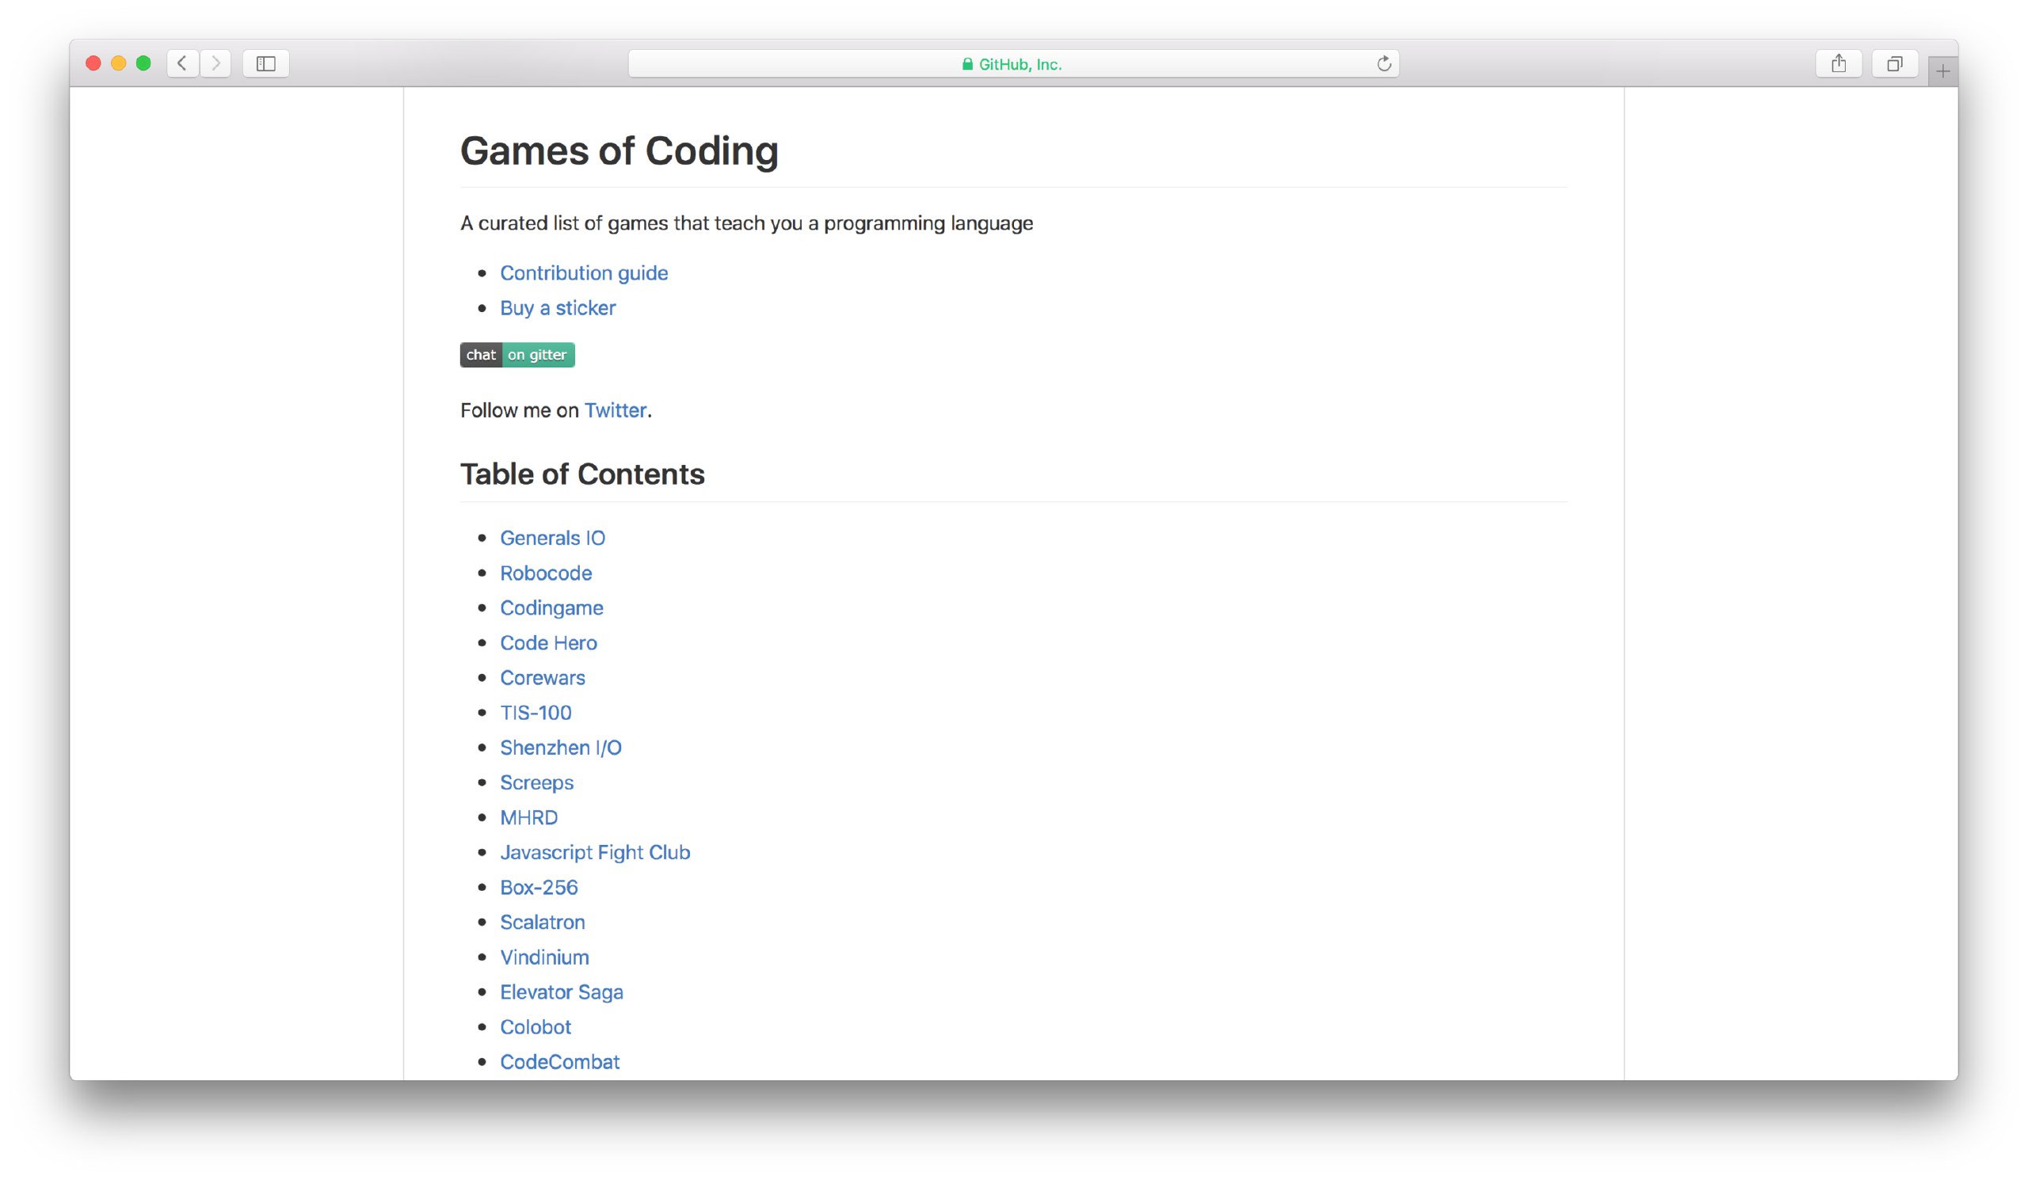Image resolution: width=2028 pixels, height=1180 pixels.
Task: Jump to the Colobot entry
Action: [536, 1027]
